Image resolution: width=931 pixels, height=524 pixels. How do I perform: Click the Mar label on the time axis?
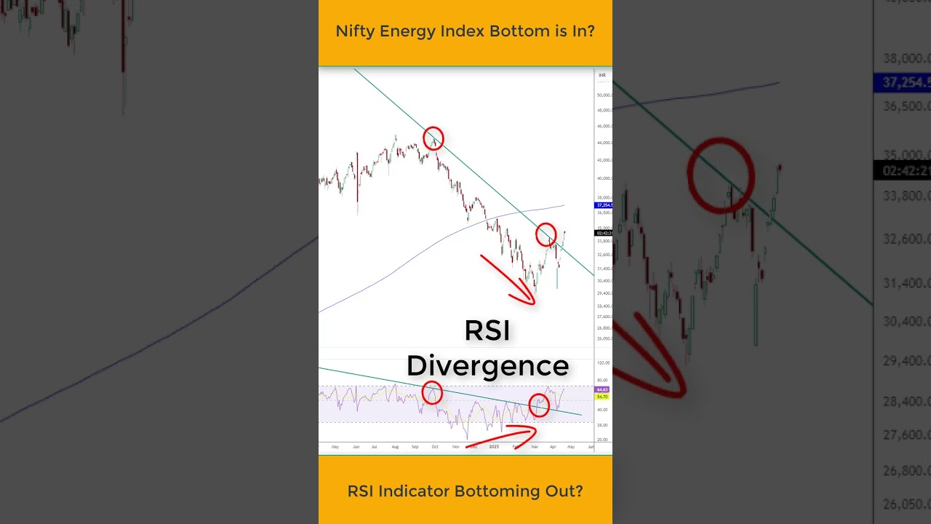click(535, 447)
